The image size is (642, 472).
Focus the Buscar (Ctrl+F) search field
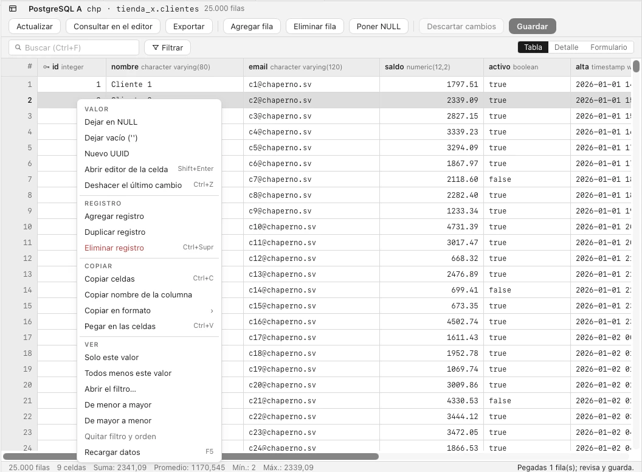point(74,48)
